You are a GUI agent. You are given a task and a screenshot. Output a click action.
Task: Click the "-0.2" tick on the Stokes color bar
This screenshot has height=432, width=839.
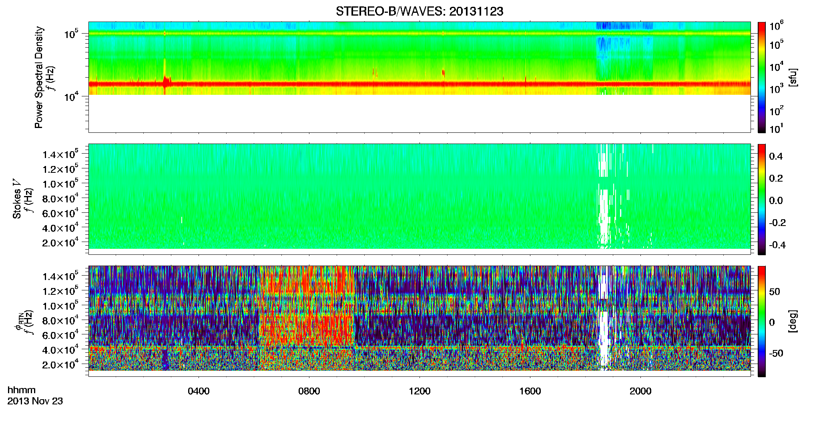[x=777, y=223]
